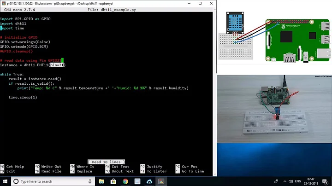Click the '^W Where Is' shortcut

[x=82, y=167]
